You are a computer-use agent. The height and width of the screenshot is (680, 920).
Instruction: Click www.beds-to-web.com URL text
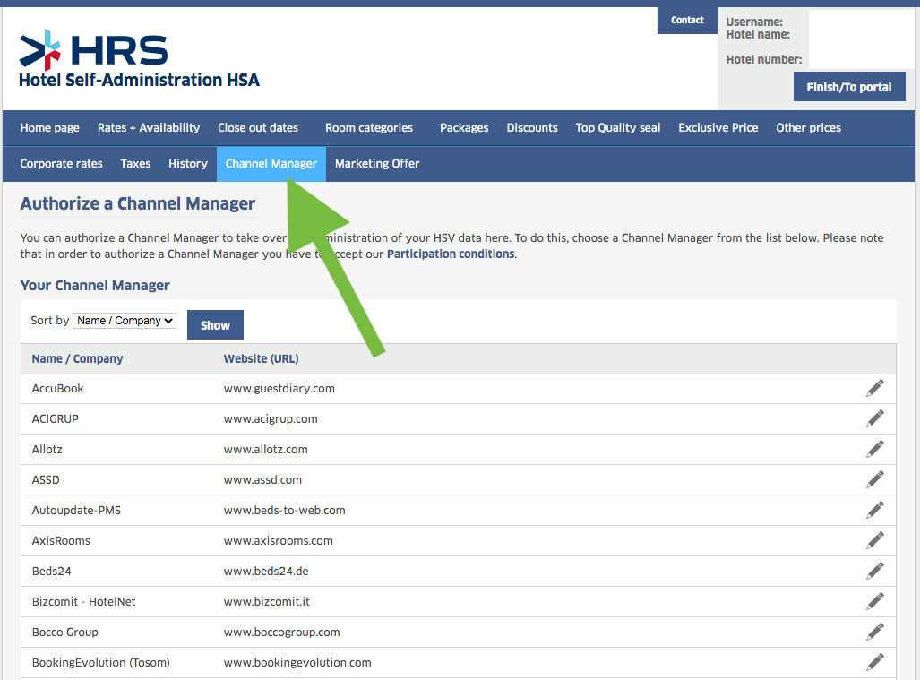pos(285,511)
